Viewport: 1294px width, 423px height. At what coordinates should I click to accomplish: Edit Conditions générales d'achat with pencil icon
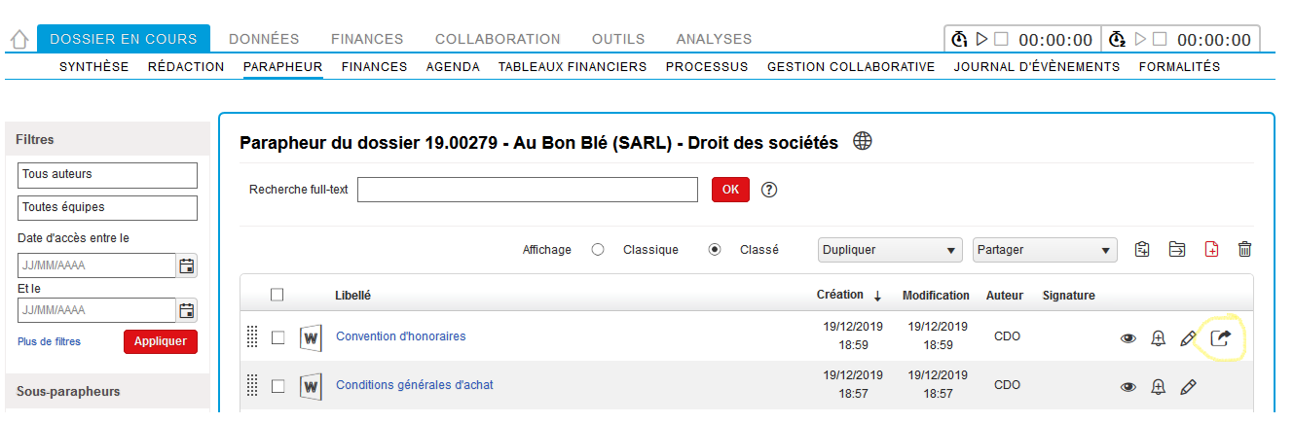click(1188, 386)
